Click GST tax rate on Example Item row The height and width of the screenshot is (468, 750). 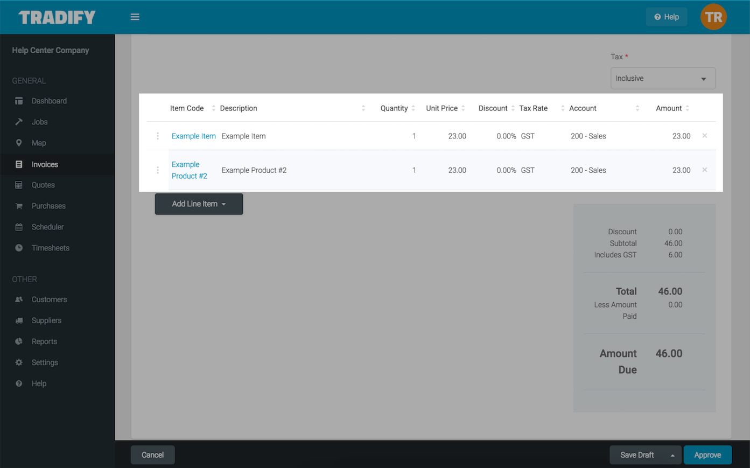click(528, 136)
